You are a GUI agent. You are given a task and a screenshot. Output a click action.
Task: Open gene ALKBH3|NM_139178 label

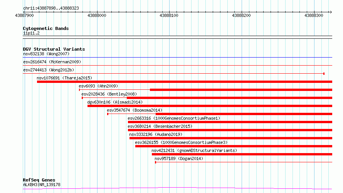(x=42, y=185)
